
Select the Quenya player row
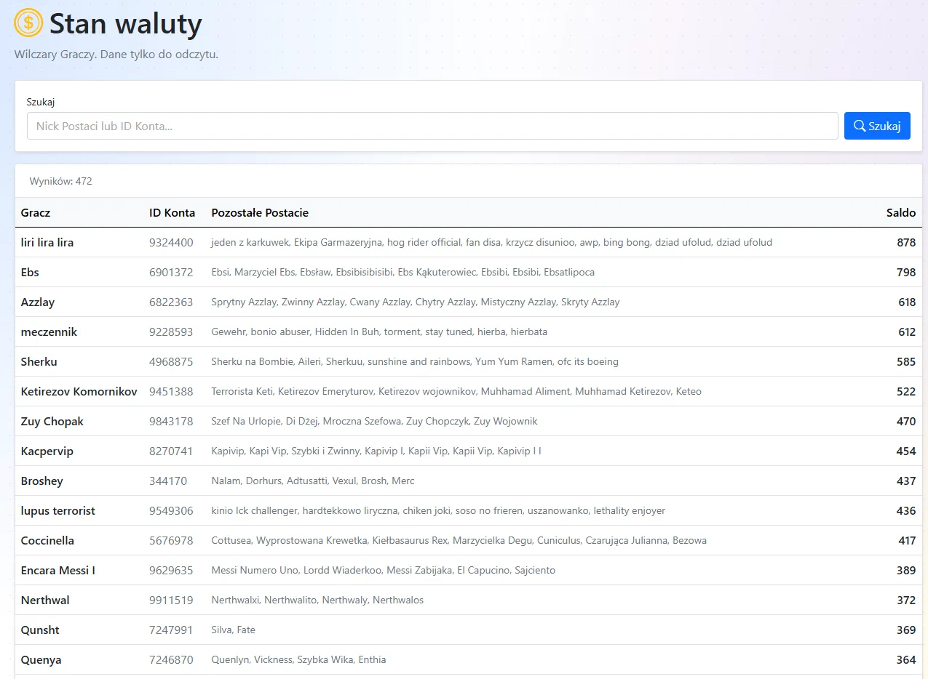click(469, 660)
